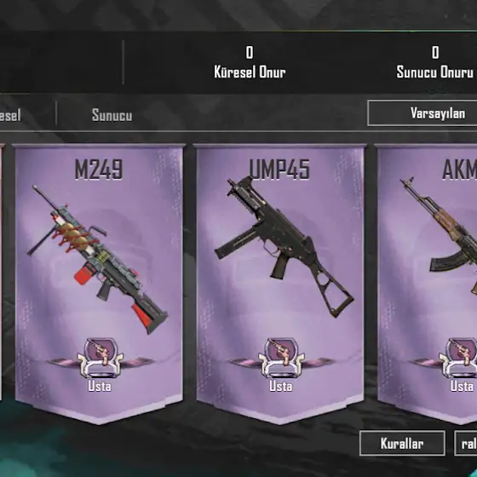Click the M249 title text
The height and width of the screenshot is (477, 477).
pos(99,170)
